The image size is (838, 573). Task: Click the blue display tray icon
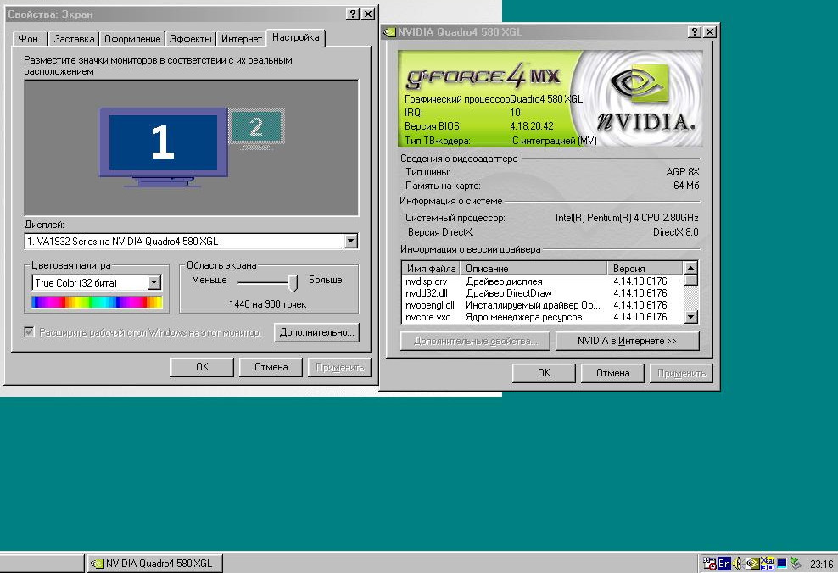tap(782, 564)
